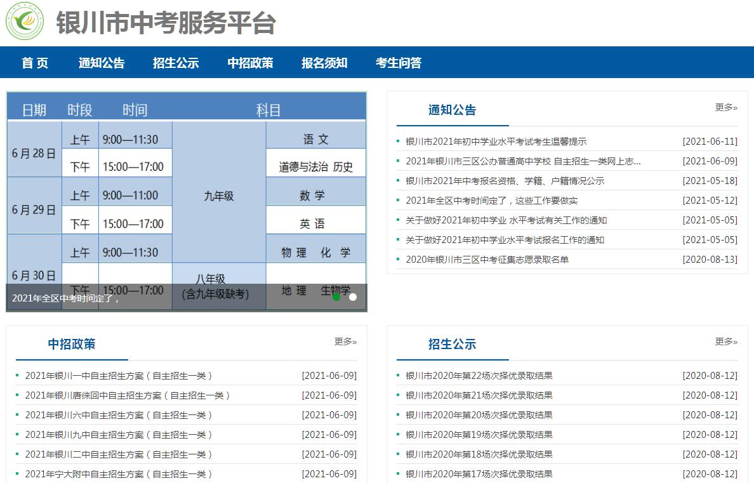754x483 pixels.
Task: Expand 更多» in 通知公告 panel
Action: pyautogui.click(x=726, y=107)
